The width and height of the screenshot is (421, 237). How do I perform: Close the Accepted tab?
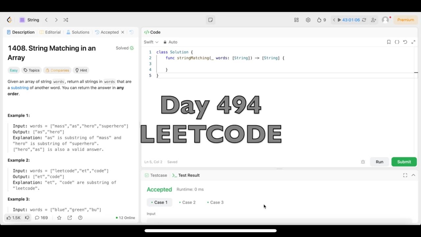pyautogui.click(x=122, y=32)
